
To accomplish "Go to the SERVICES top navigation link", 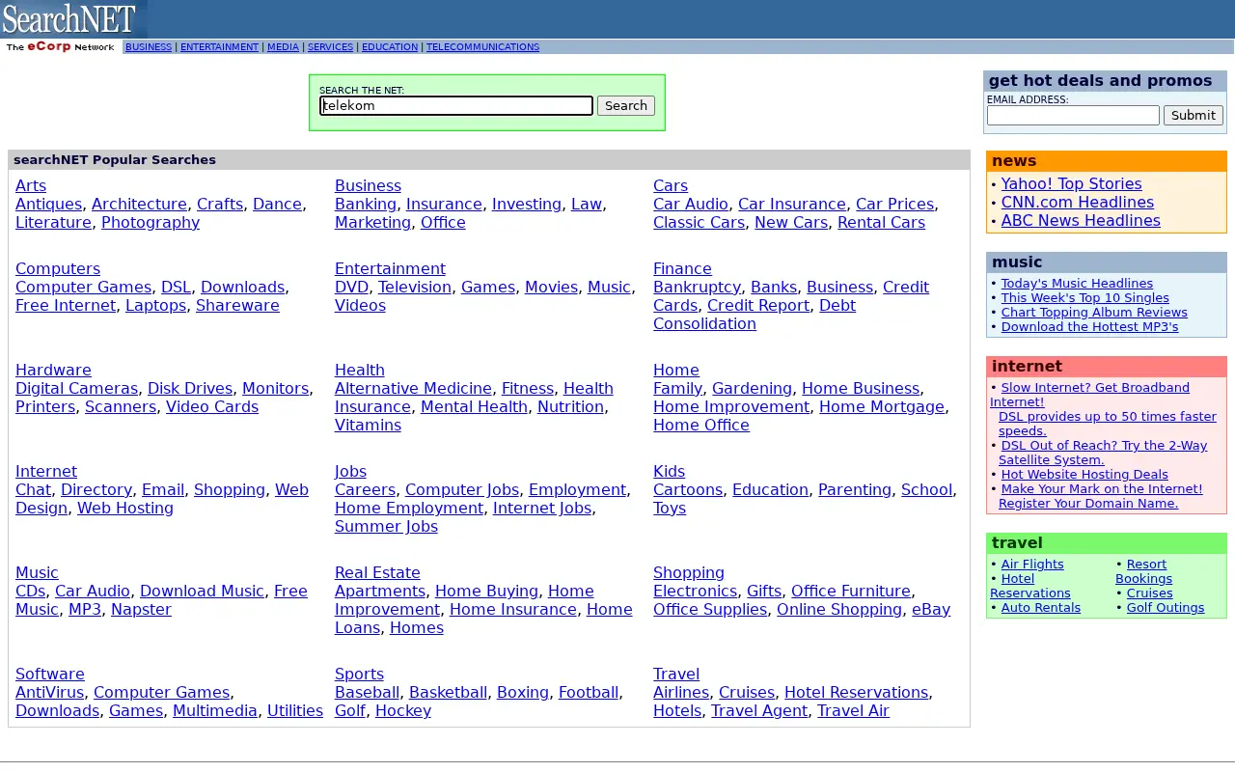I will [330, 47].
